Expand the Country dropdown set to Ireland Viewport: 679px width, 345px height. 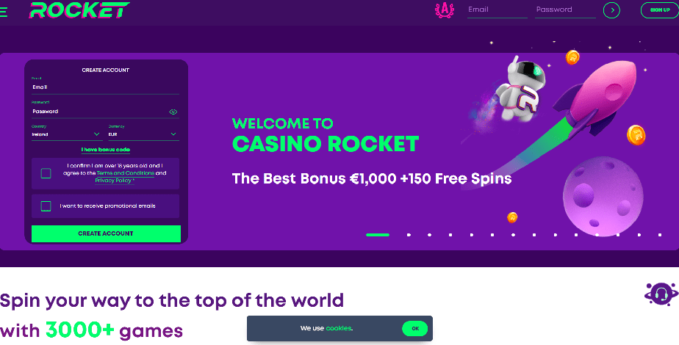click(67, 134)
